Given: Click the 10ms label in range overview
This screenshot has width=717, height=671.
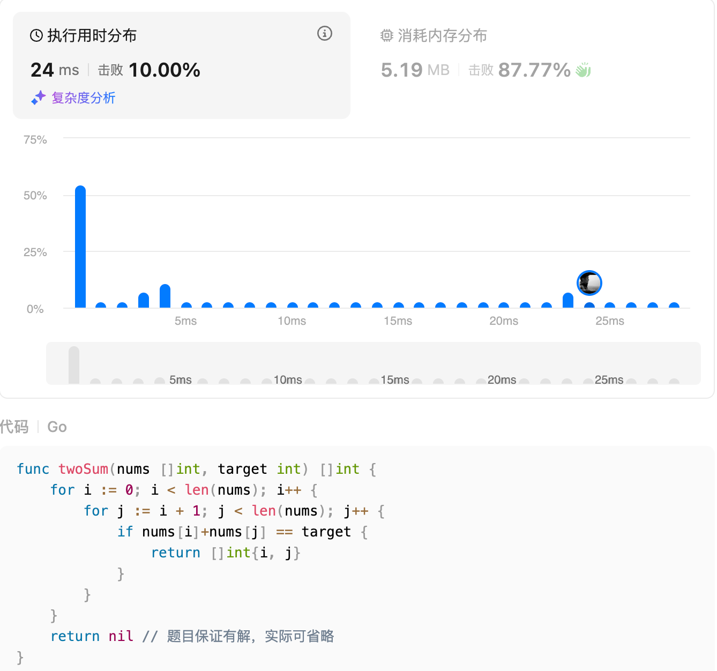Looking at the screenshot, I should coord(288,379).
